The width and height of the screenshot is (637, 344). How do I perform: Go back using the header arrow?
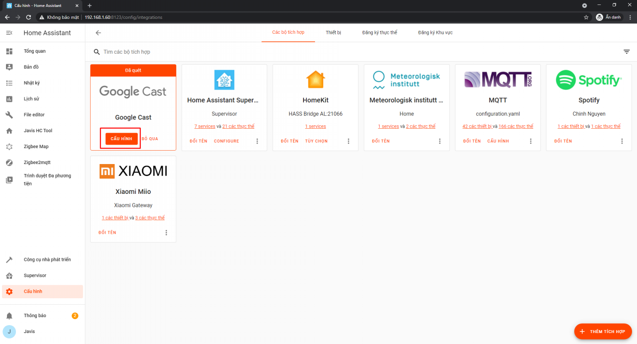tap(98, 33)
